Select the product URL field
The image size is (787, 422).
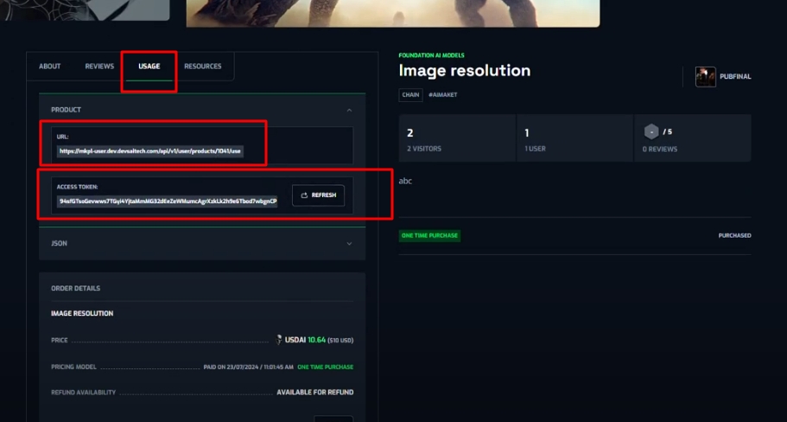point(150,150)
